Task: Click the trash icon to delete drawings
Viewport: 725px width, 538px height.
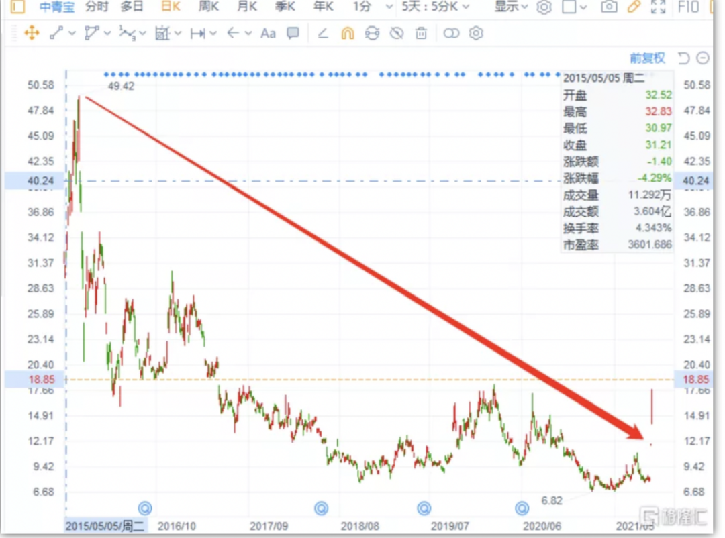Action: click(x=421, y=33)
